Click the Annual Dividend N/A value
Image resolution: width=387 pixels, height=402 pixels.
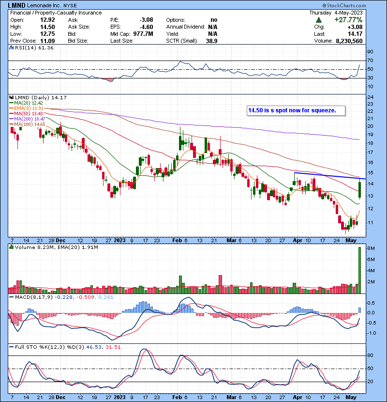[x=213, y=27]
